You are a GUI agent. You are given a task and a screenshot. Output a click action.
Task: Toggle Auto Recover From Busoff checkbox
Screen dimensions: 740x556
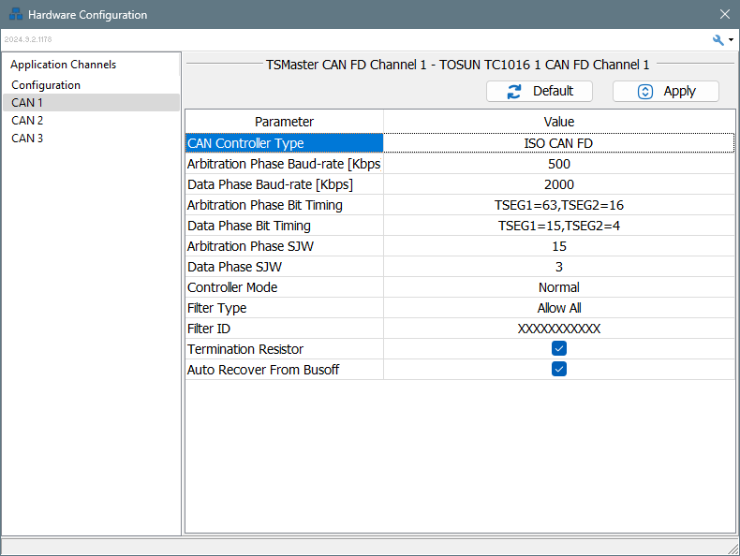click(x=559, y=369)
